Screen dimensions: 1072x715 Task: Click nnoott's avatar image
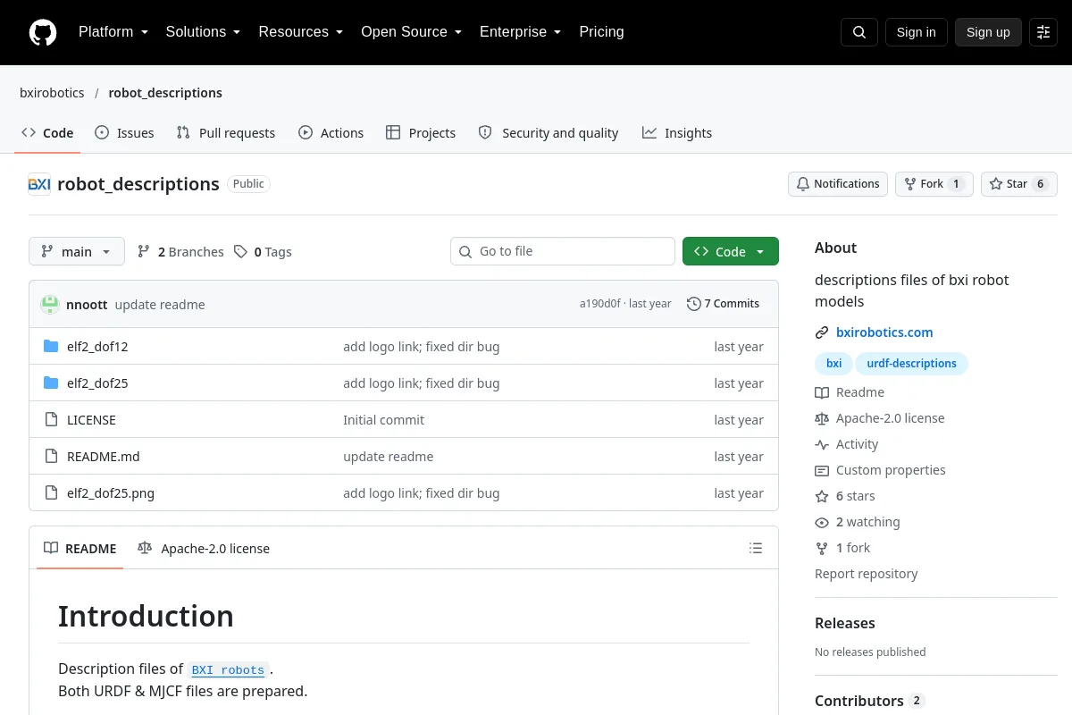[50, 304]
